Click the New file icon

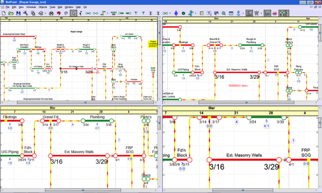pyautogui.click(x=3, y=13)
